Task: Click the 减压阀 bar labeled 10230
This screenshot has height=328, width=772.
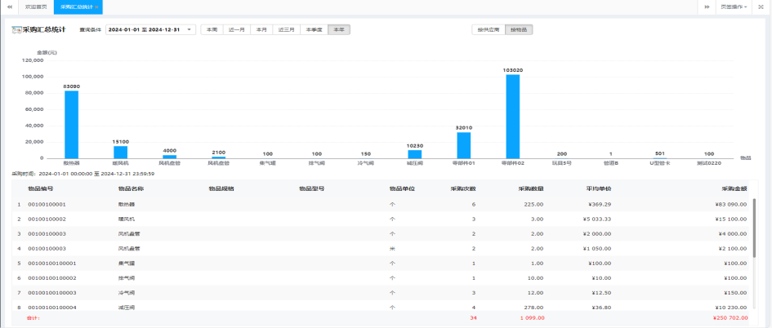Action: pyautogui.click(x=414, y=154)
